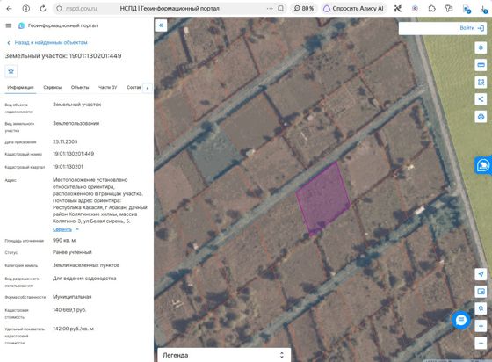
Task: Switch to the Информация tab
Action: point(20,87)
